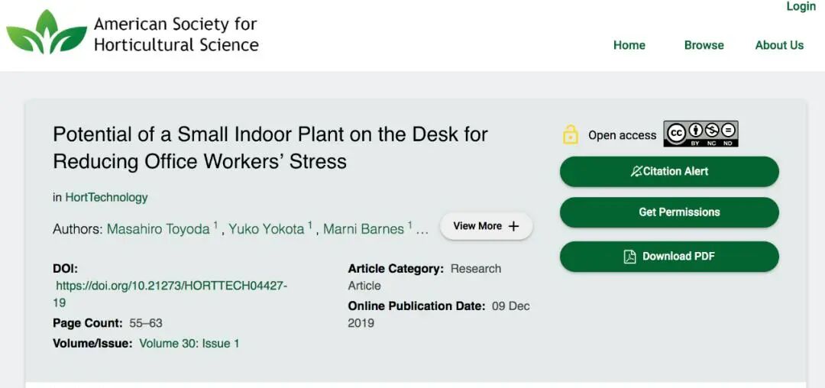Open author Yuko Yokota's link
Image resolution: width=825 pixels, height=388 pixels.
click(x=266, y=229)
